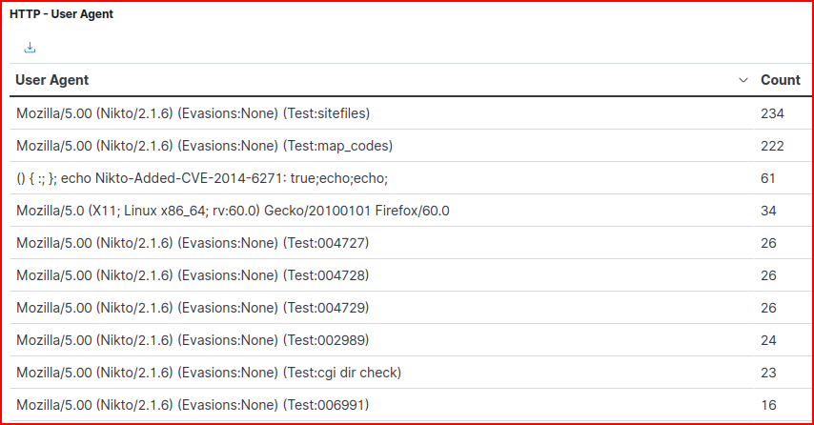Click the count value 16
Screen dimensions: 814x425
point(768,405)
